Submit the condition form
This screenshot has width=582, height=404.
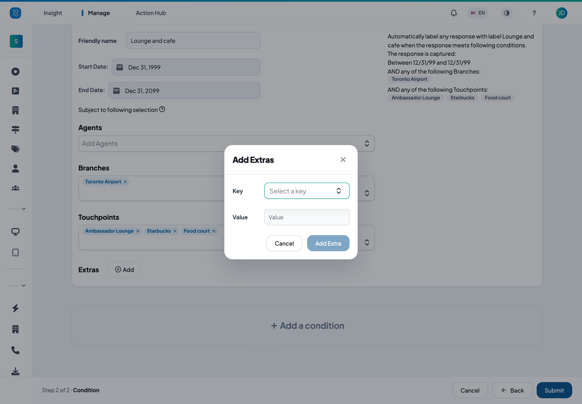coord(554,390)
